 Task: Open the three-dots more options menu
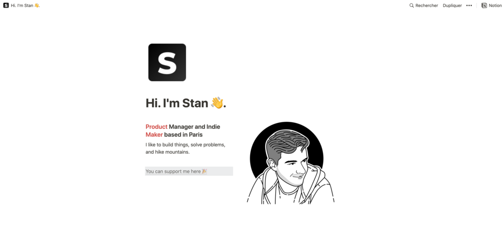click(469, 6)
